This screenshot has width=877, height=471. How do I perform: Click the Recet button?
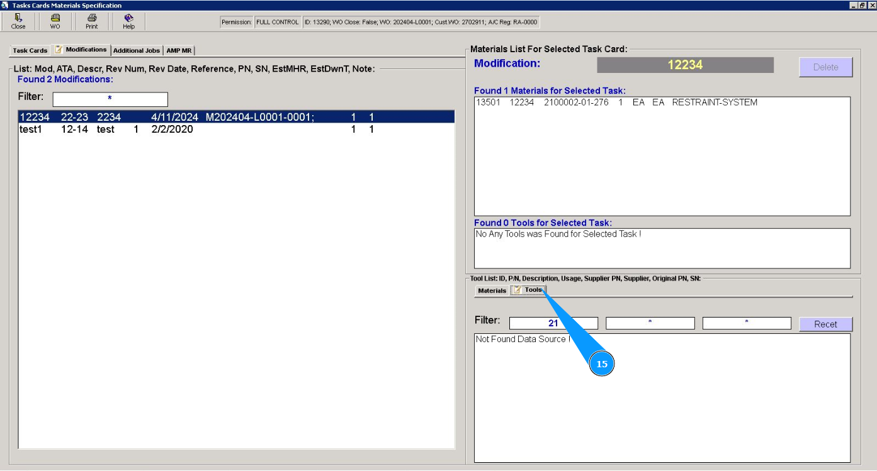pyautogui.click(x=825, y=324)
